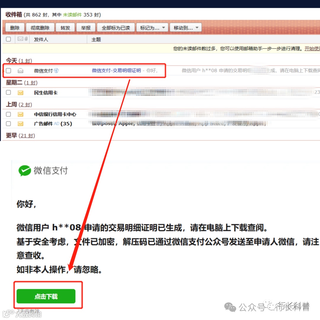
Task: Sort by 发件人 column header
Action: [x=41, y=39]
